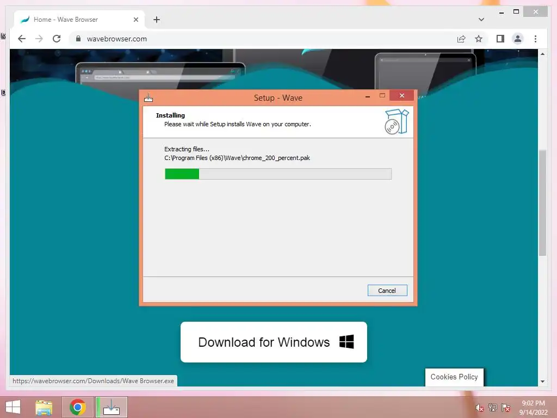The height and width of the screenshot is (418, 557).
Task: Cancel the Wave installation
Action: 387,291
